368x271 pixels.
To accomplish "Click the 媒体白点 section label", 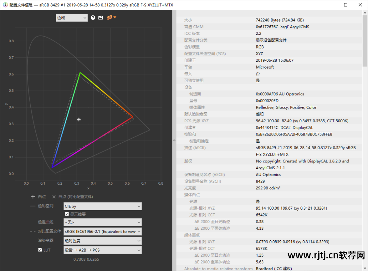I will pos(192,195).
